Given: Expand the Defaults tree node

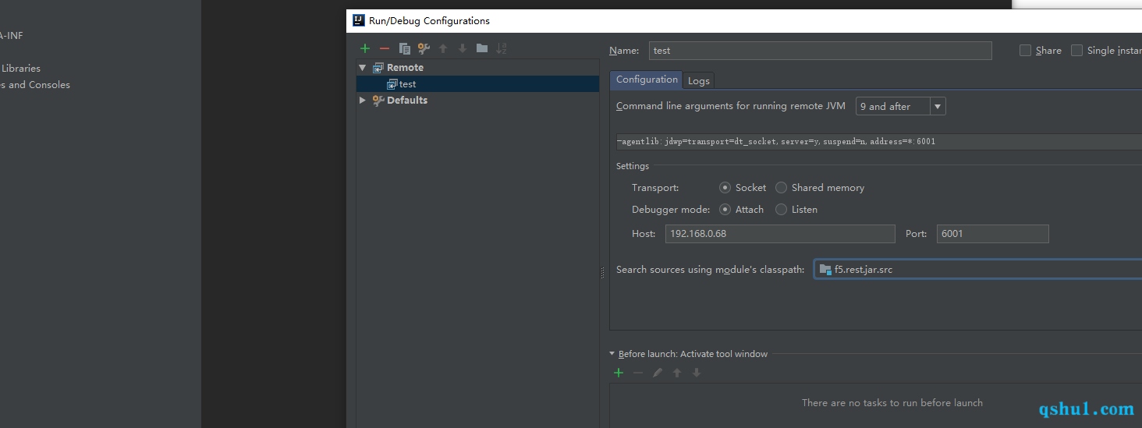Looking at the screenshot, I should (363, 101).
